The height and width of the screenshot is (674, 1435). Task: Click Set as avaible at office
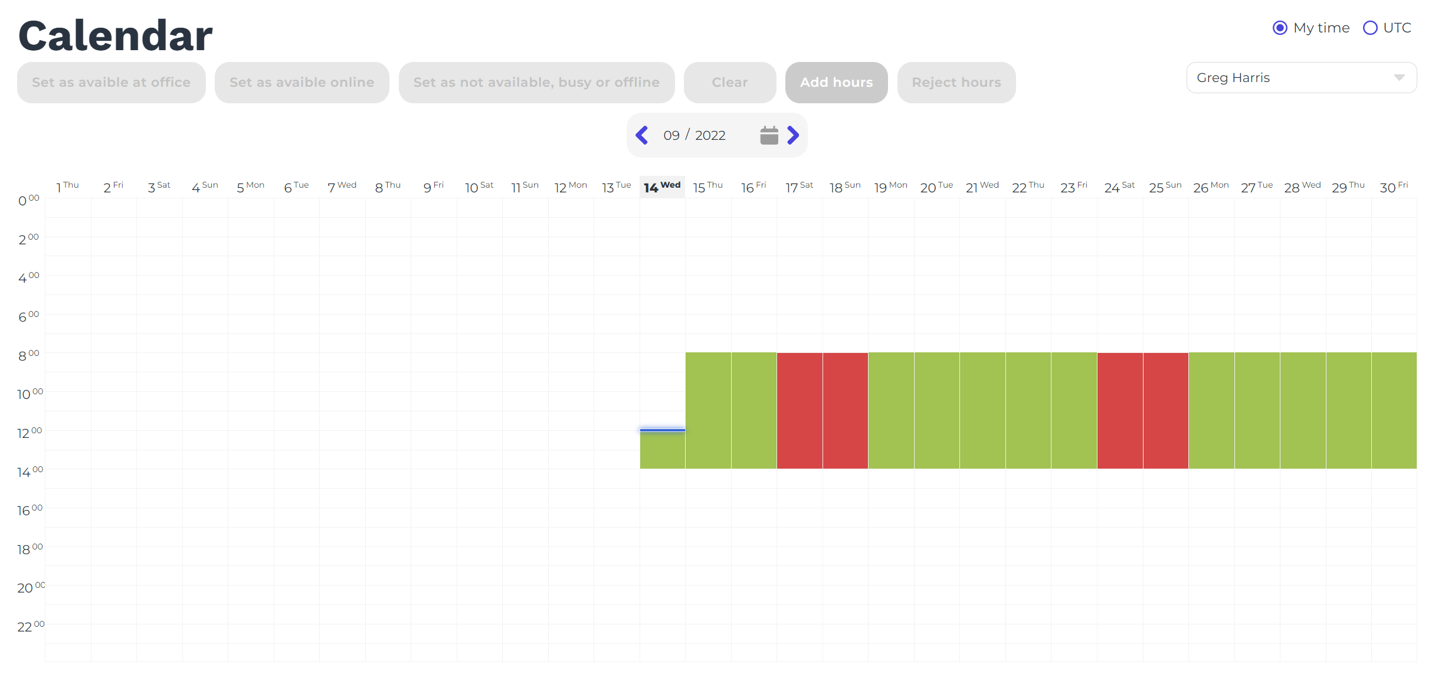pos(112,83)
